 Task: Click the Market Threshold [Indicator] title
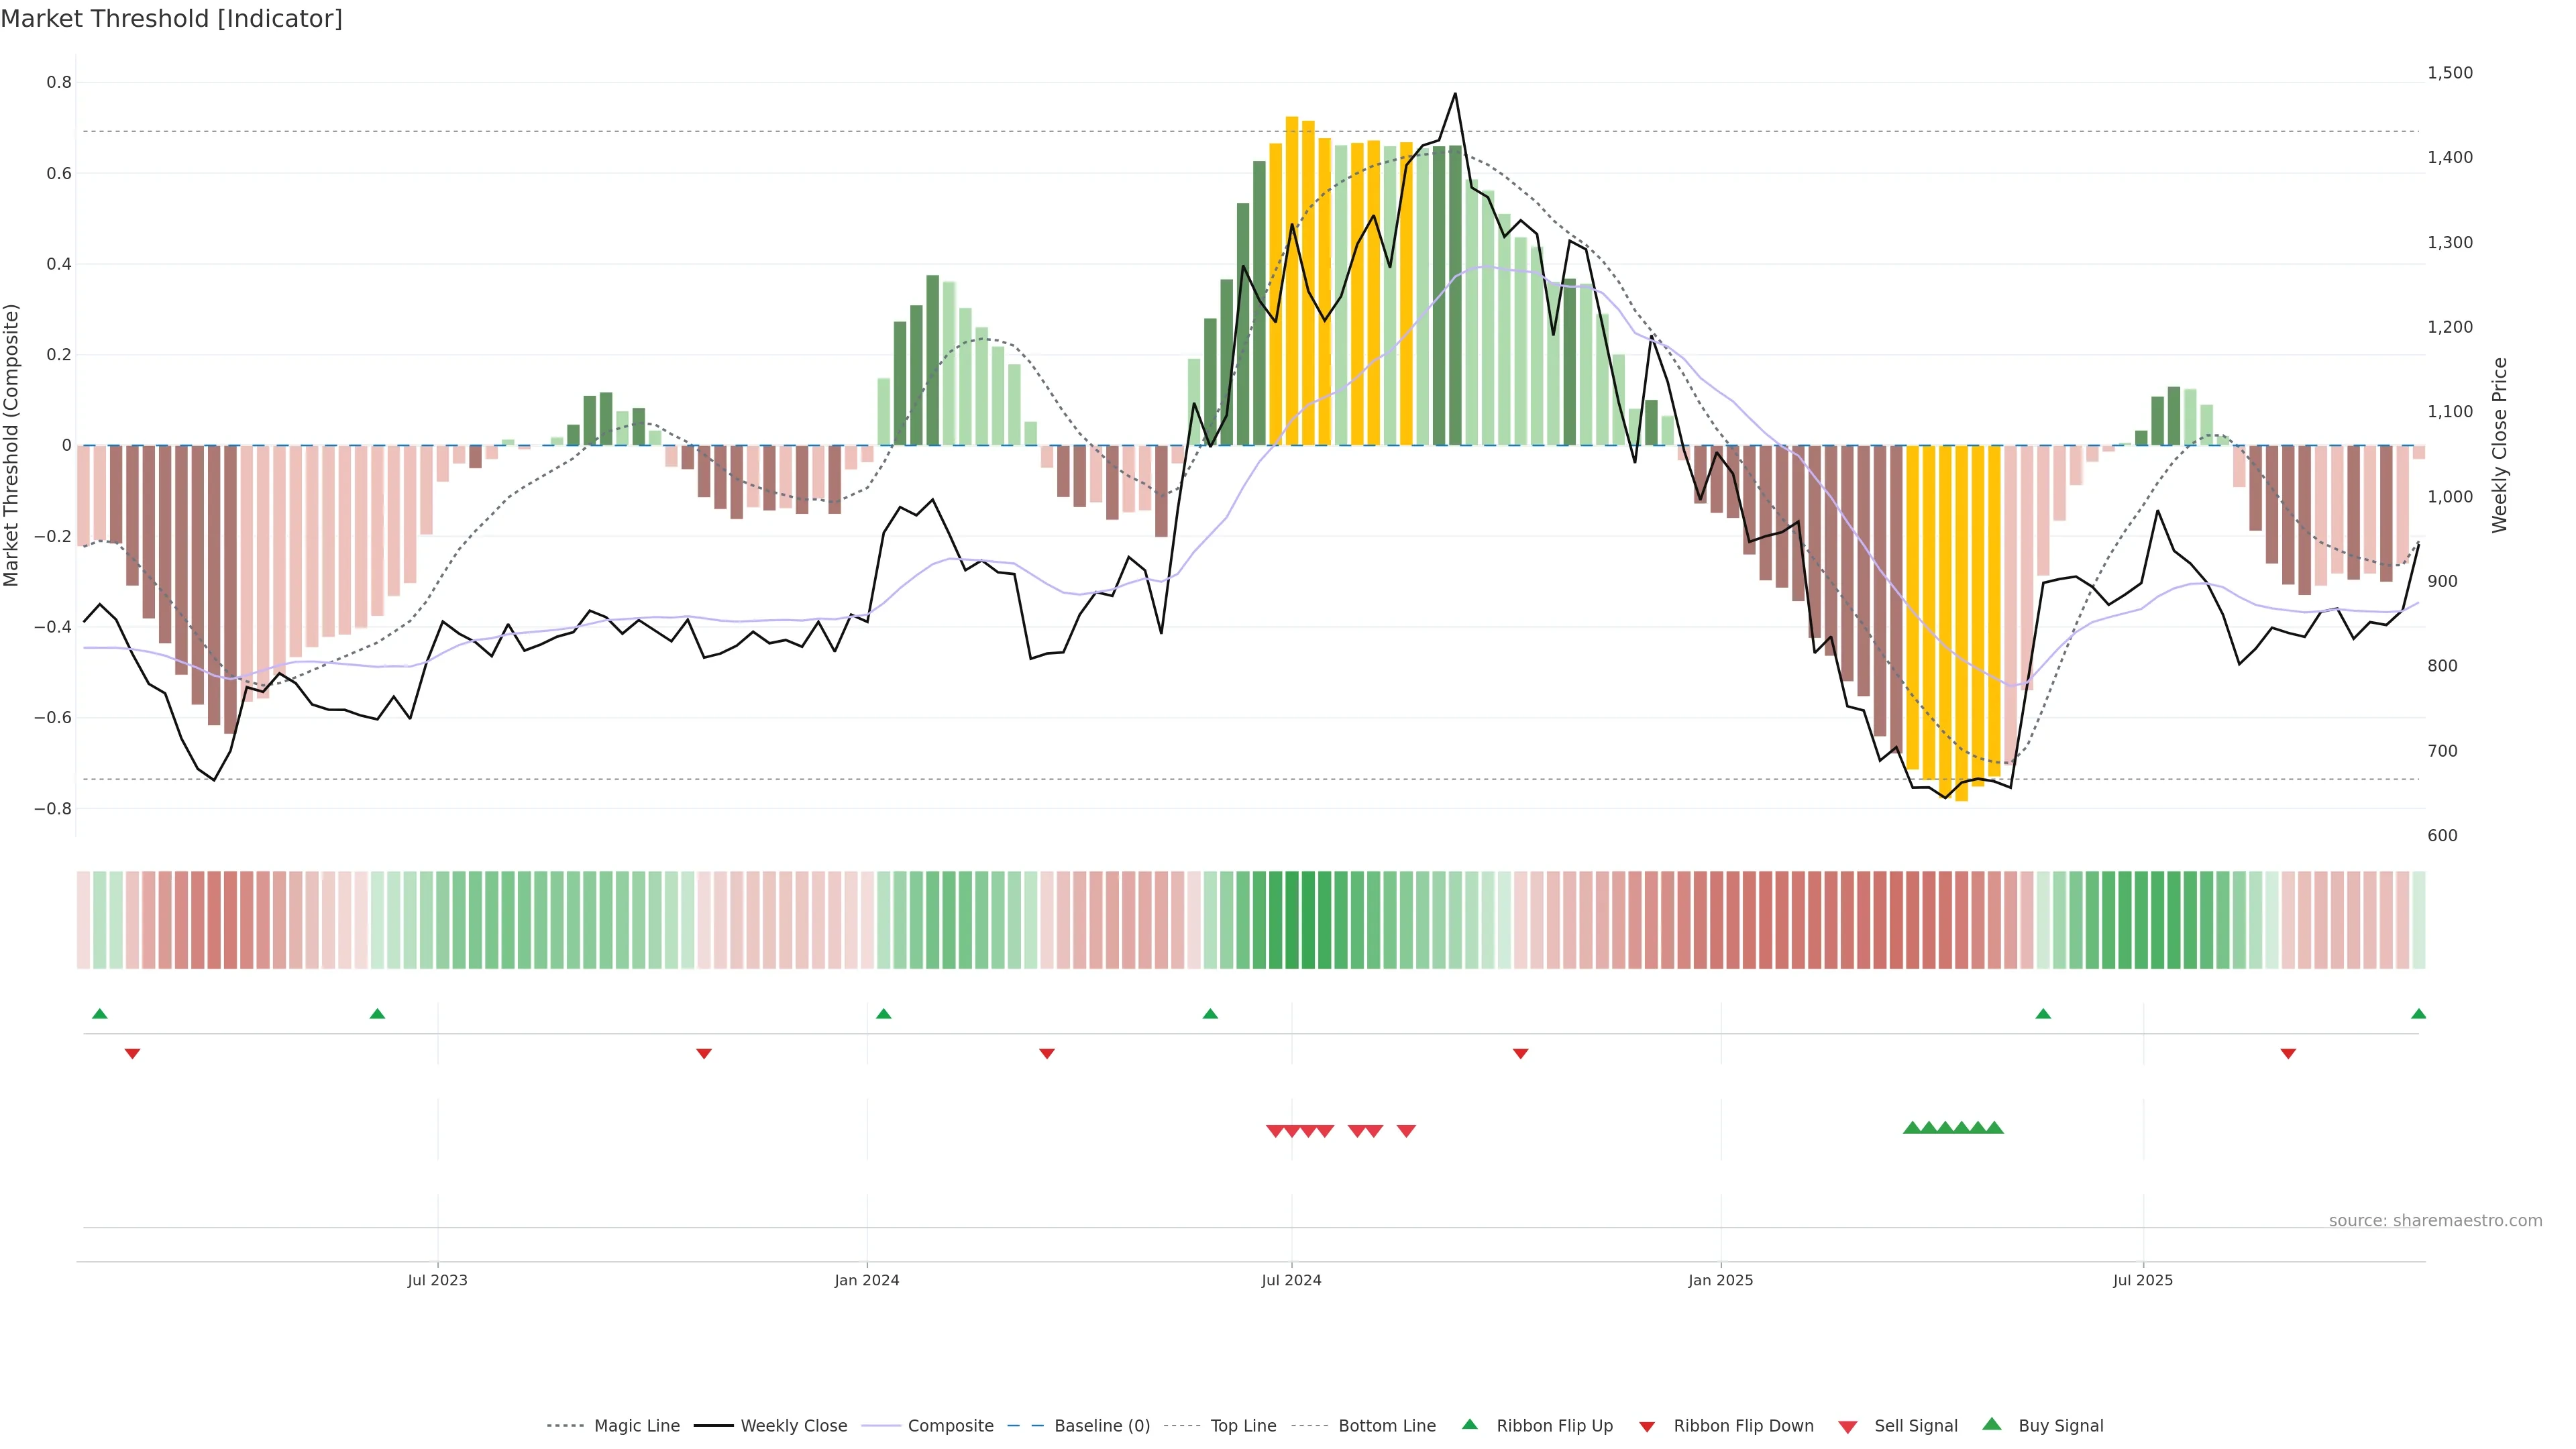pyautogui.click(x=172, y=19)
